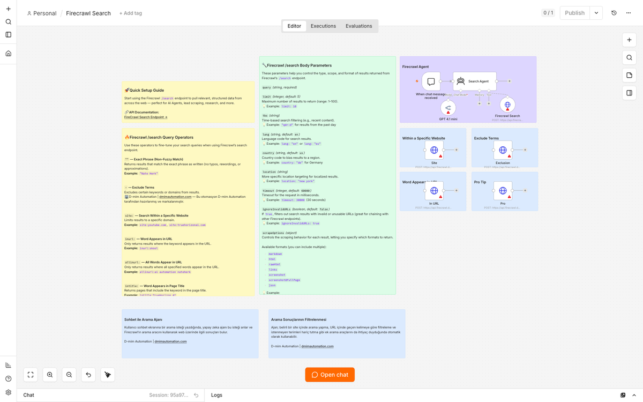643x402 pixels.
Task: Click plus connector after Pro node
Action: (x=525, y=190)
